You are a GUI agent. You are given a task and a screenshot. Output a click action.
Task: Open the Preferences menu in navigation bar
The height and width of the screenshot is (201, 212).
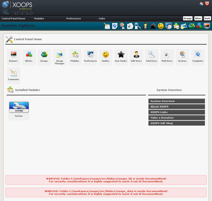coord(74,18)
